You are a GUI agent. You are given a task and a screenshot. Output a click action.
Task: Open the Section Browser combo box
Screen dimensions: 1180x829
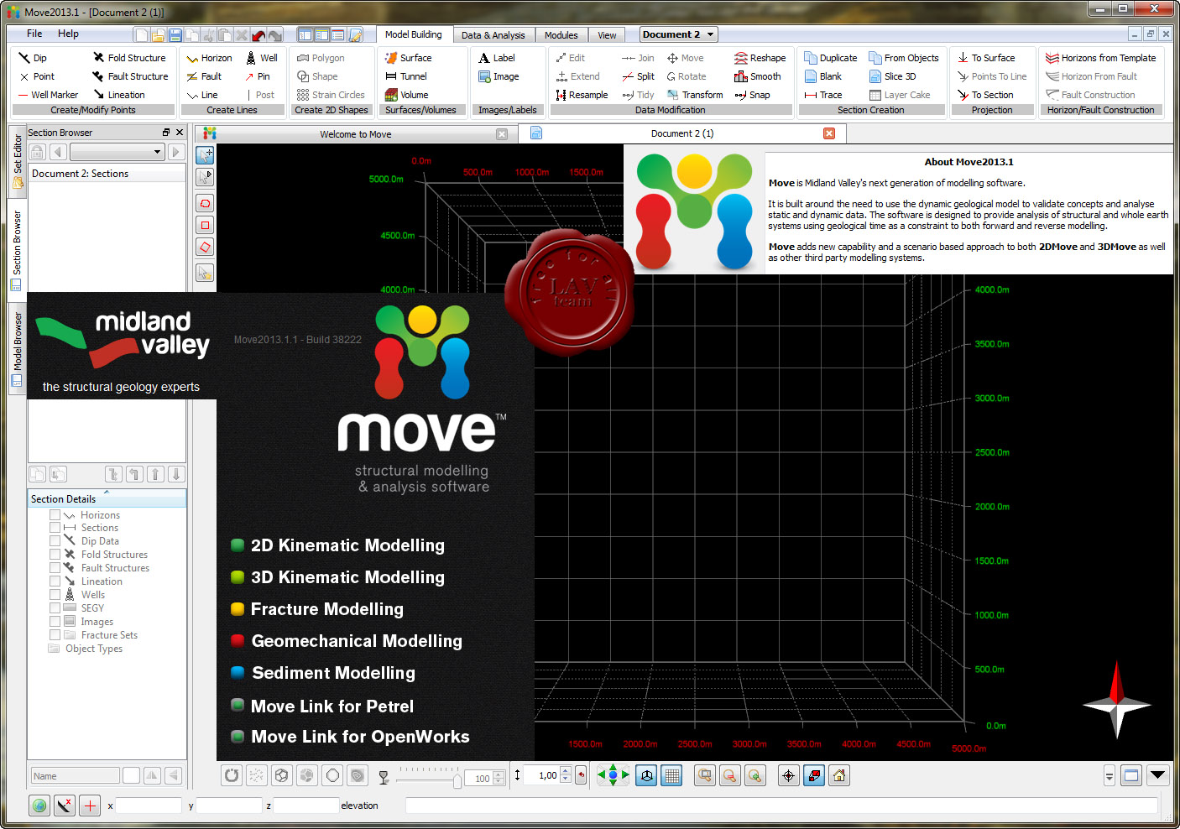(x=117, y=152)
